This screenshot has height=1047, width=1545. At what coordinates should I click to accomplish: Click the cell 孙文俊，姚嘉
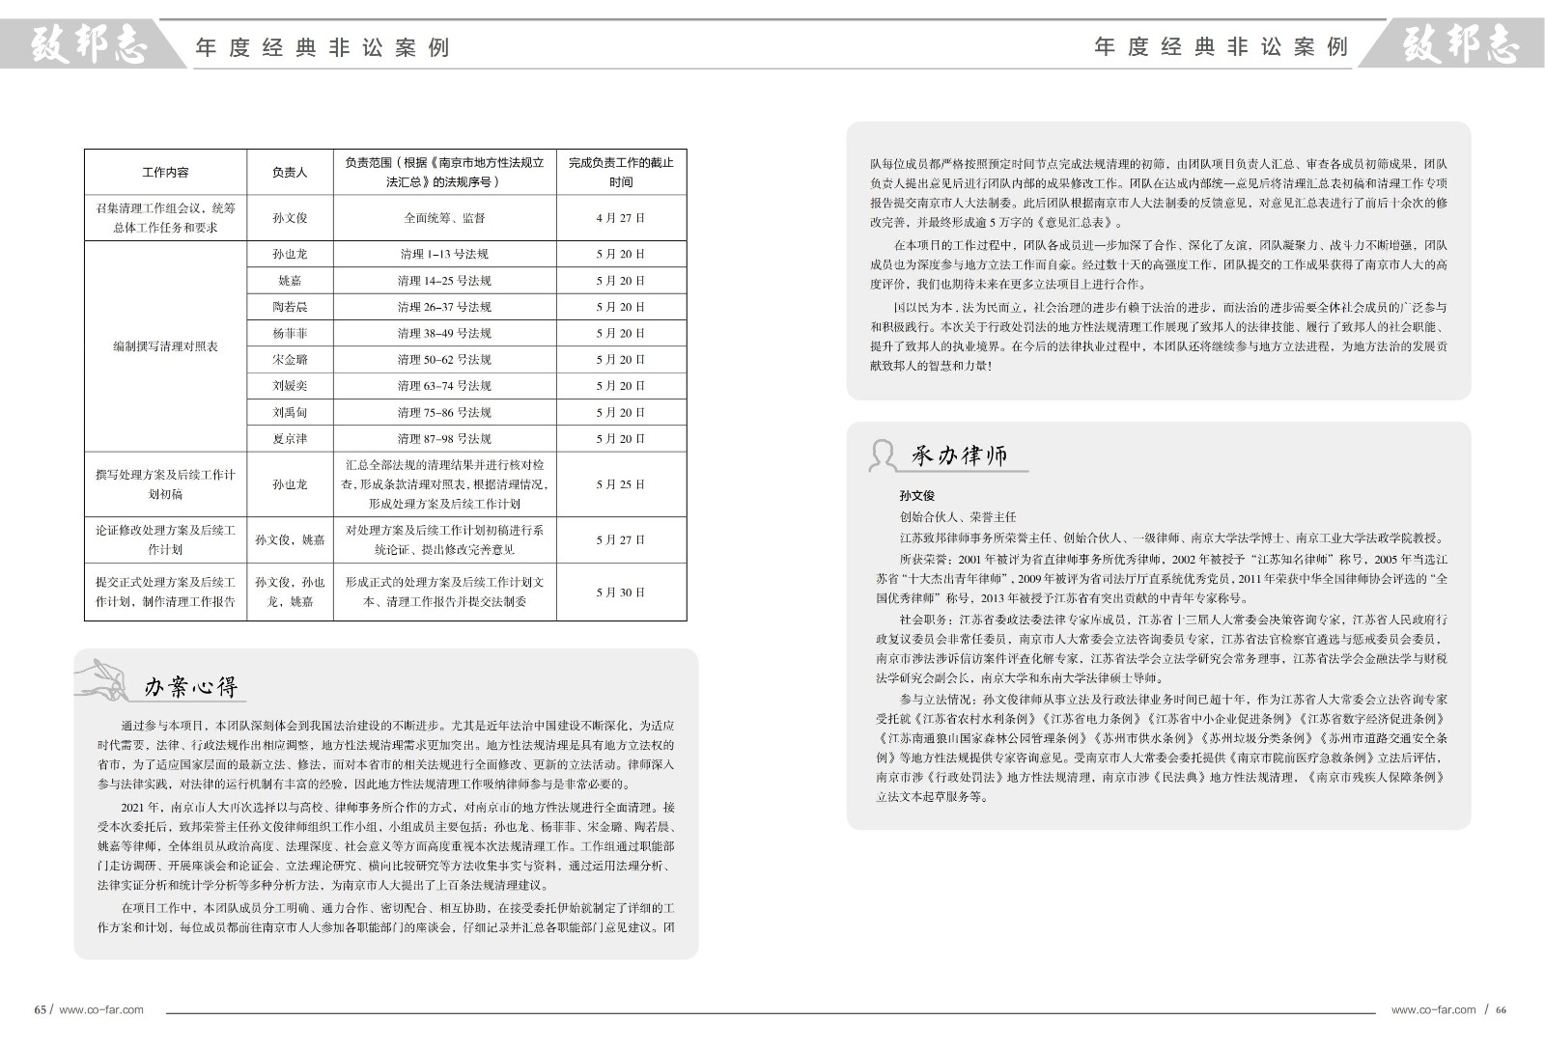pos(290,540)
